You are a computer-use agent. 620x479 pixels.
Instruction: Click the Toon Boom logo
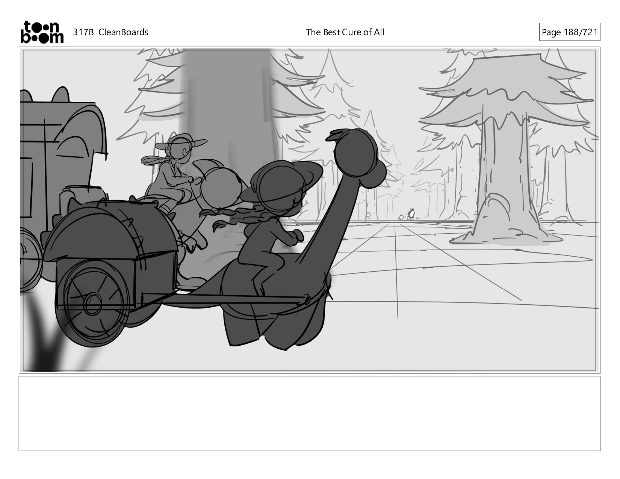tap(42, 32)
